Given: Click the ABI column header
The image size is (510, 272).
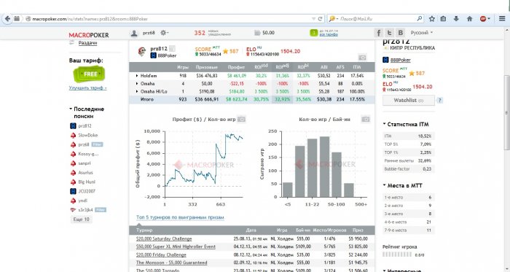Looking at the screenshot, I should pos(324,67).
